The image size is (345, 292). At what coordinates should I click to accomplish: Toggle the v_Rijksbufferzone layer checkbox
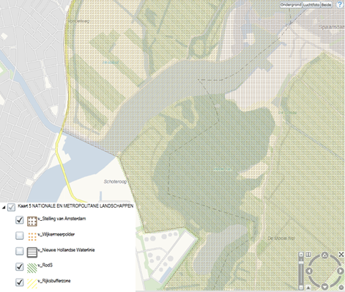[x=20, y=282]
